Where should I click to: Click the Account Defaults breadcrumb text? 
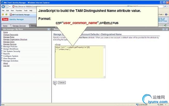[x=90, y=34]
